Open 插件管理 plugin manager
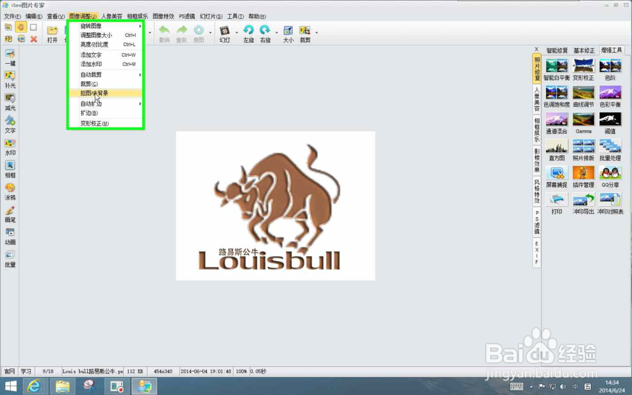 point(583,176)
